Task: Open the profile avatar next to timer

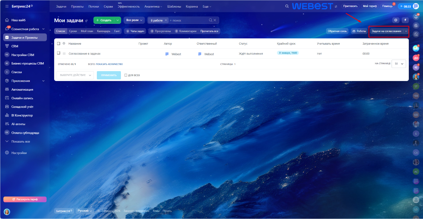Action: click(x=416, y=6)
